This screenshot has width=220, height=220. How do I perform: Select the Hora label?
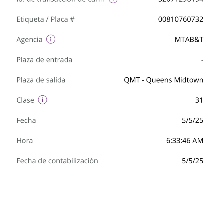pyautogui.click(x=25, y=141)
